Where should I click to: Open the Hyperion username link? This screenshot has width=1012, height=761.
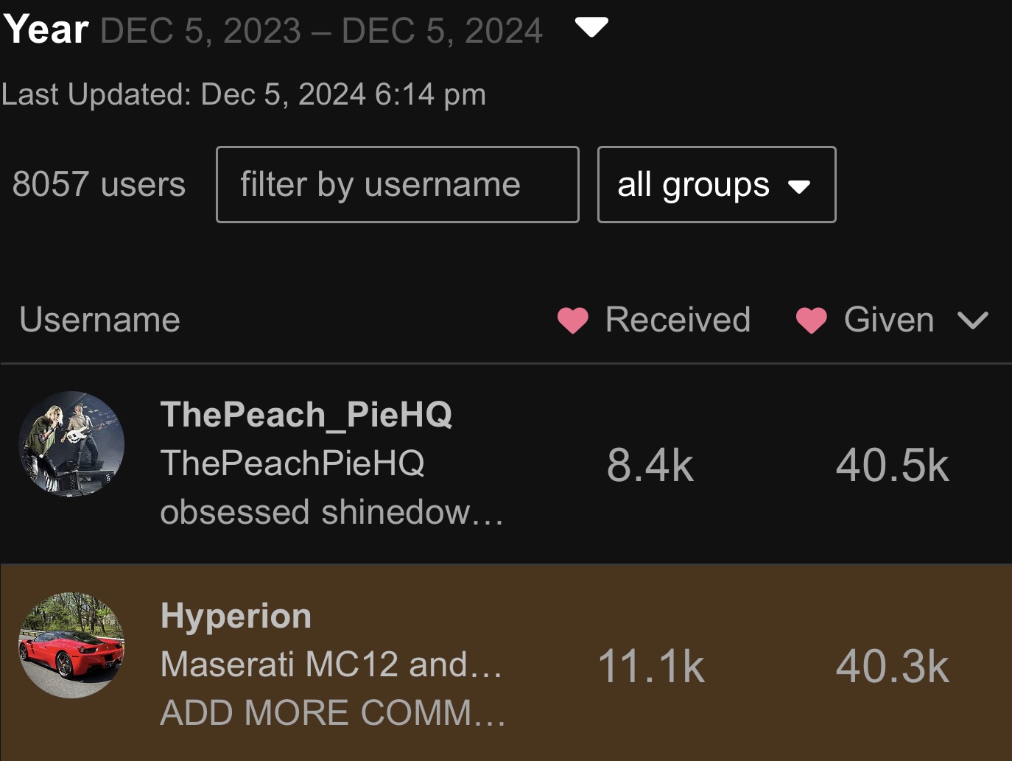[236, 616]
